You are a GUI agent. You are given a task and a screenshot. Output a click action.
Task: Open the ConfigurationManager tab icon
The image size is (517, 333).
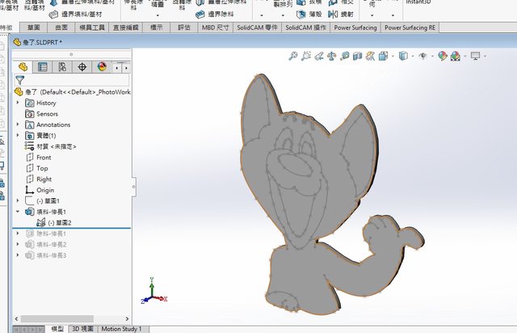tap(62, 66)
